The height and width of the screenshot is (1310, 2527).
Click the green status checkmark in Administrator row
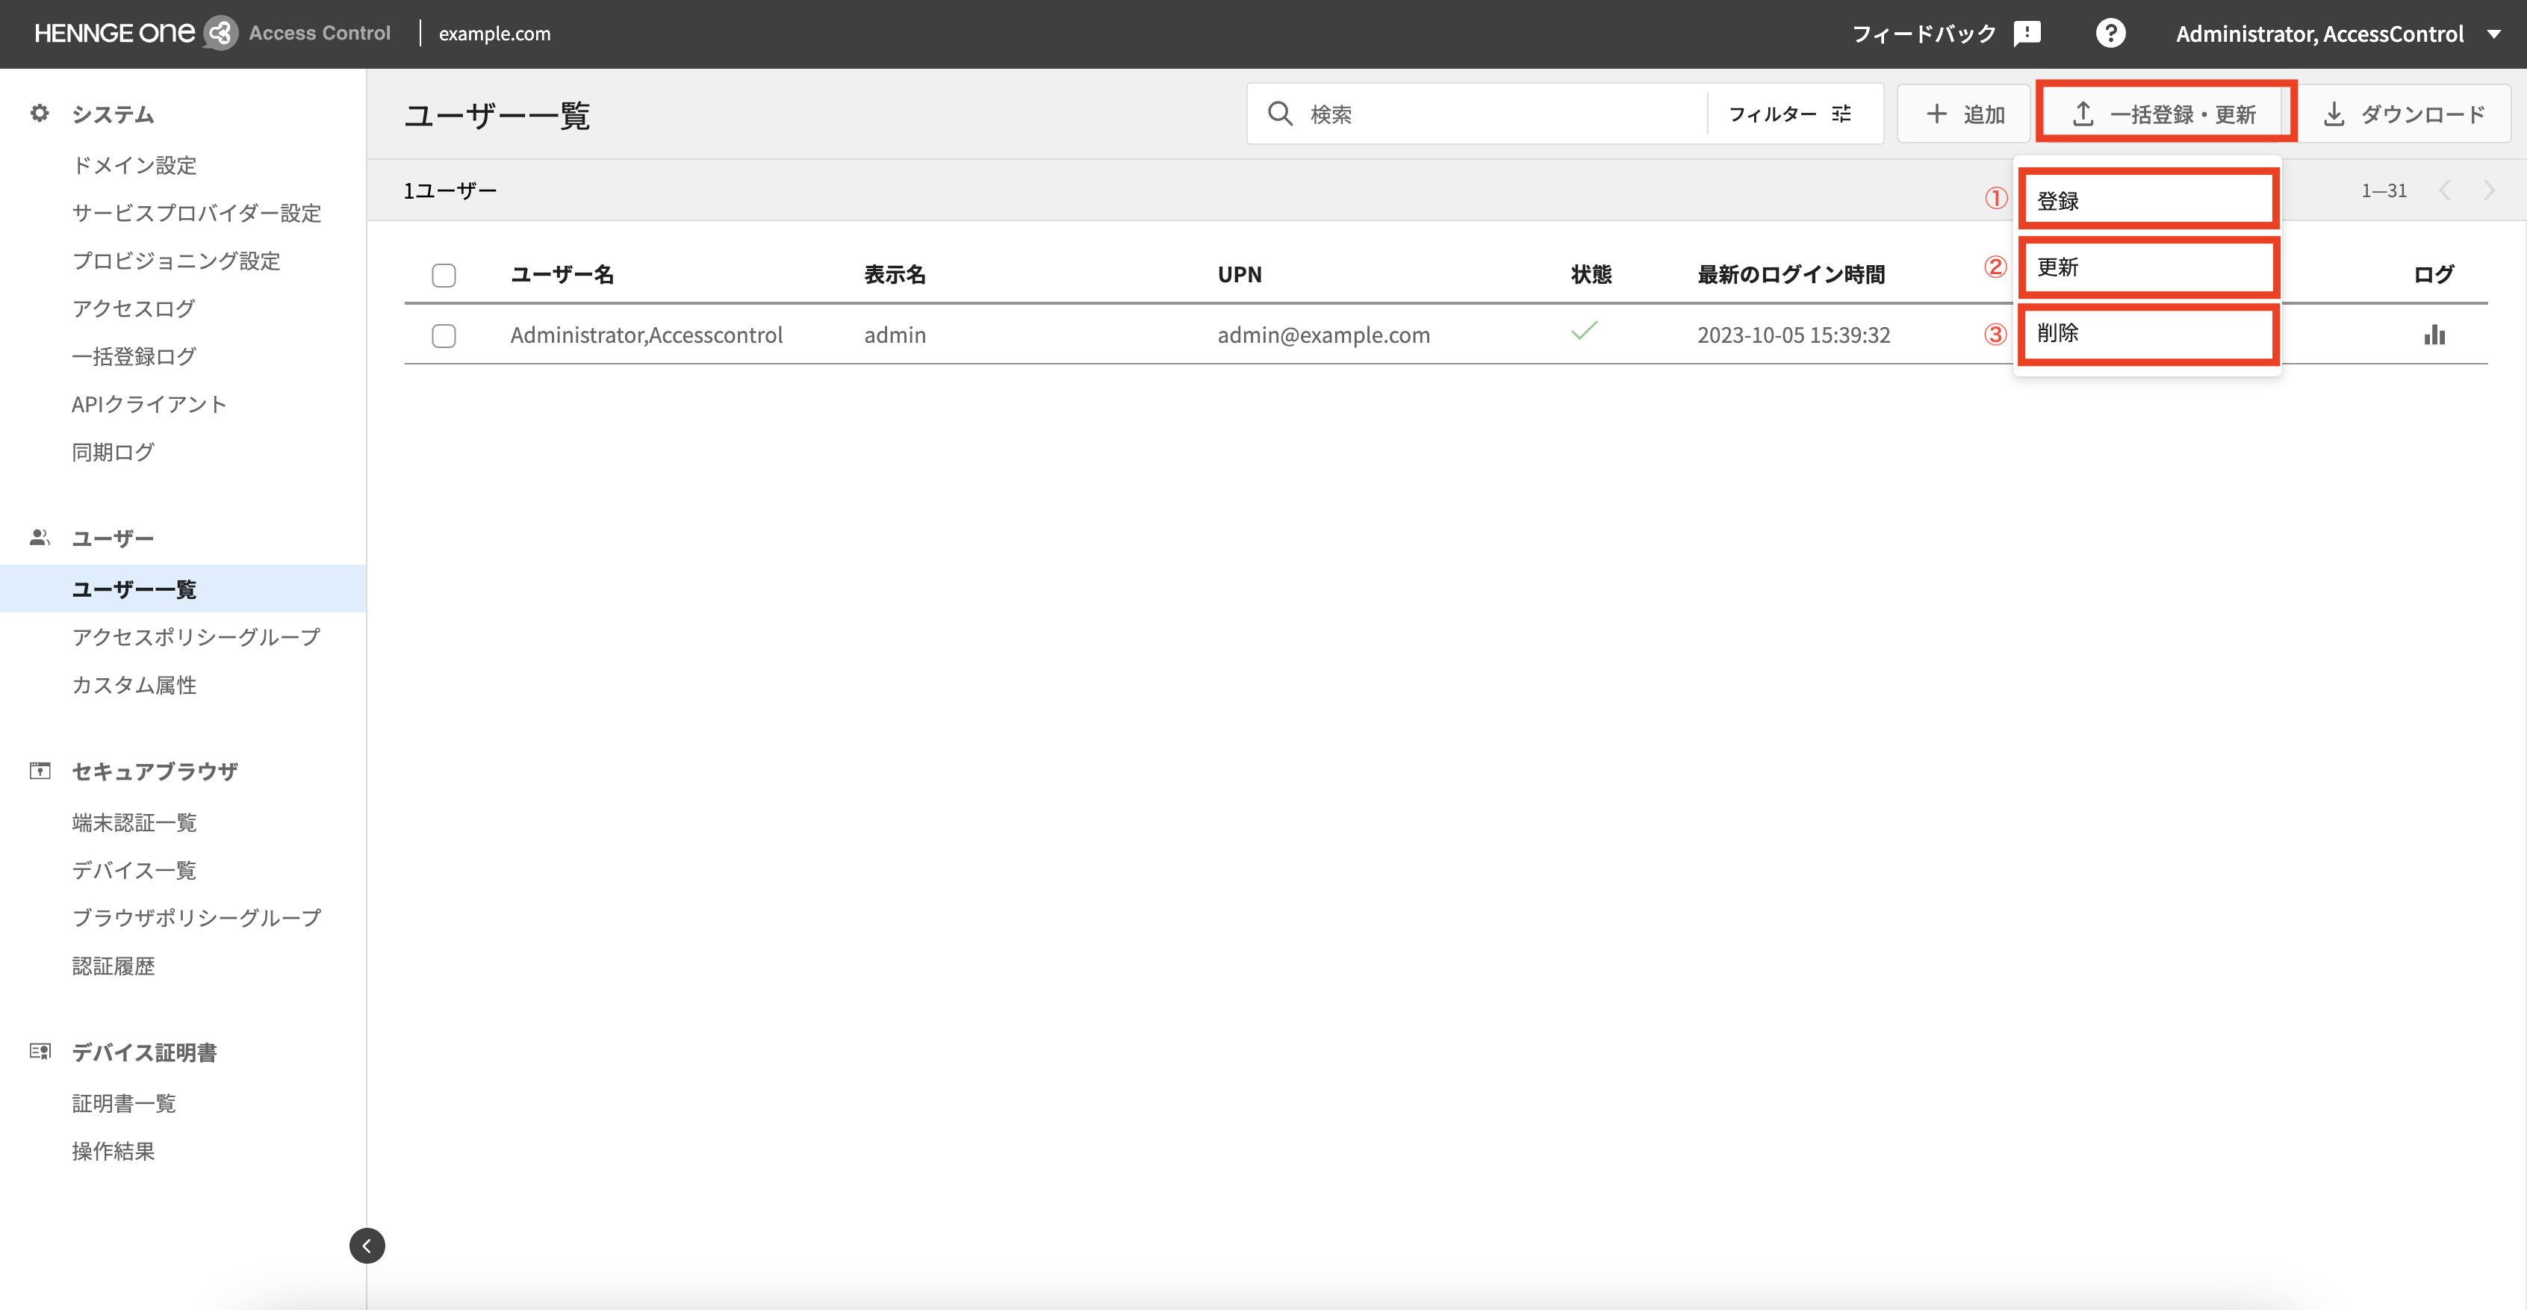[x=1585, y=331]
